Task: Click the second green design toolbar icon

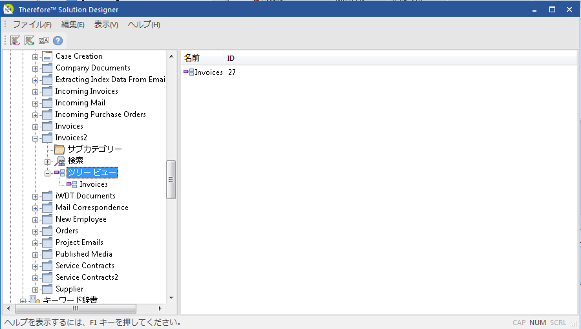Action: point(29,40)
